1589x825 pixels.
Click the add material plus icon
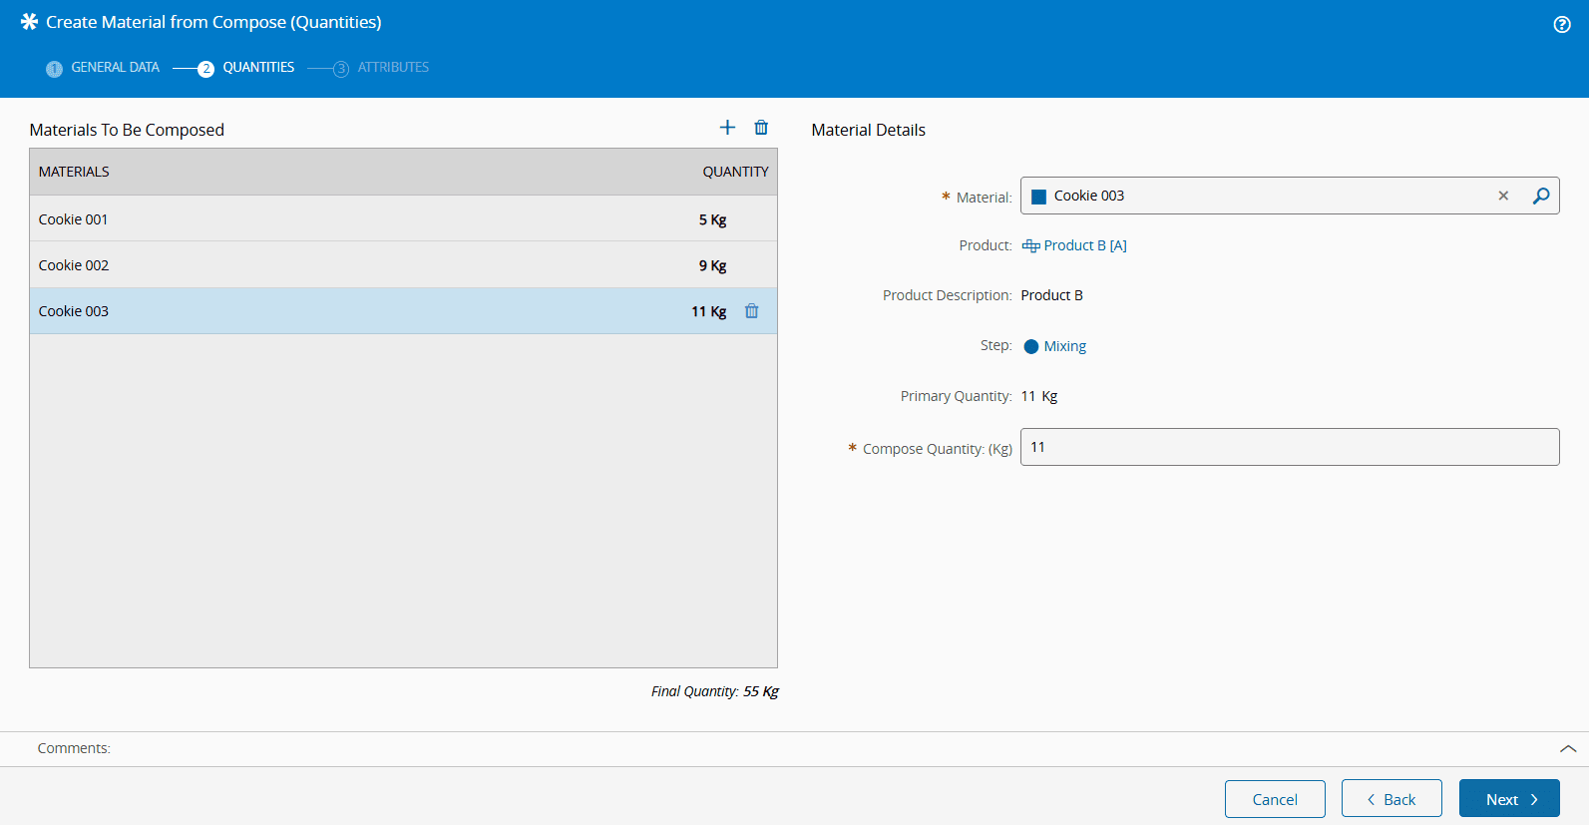(727, 128)
